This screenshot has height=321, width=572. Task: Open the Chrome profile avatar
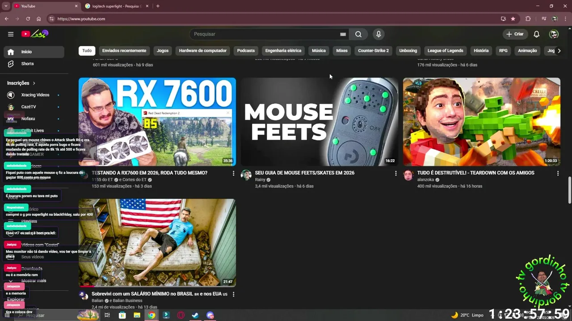[555, 19]
